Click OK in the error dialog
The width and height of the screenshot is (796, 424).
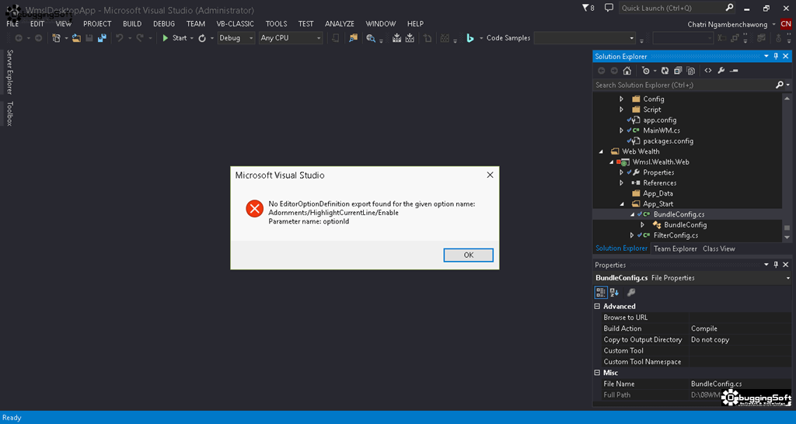pos(468,255)
